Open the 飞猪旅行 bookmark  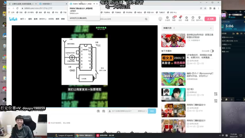160,12
